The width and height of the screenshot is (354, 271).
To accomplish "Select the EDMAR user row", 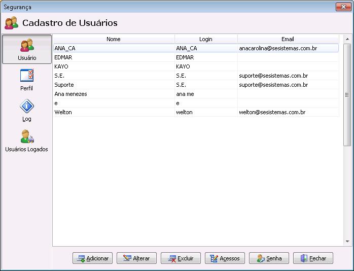I will point(114,57).
